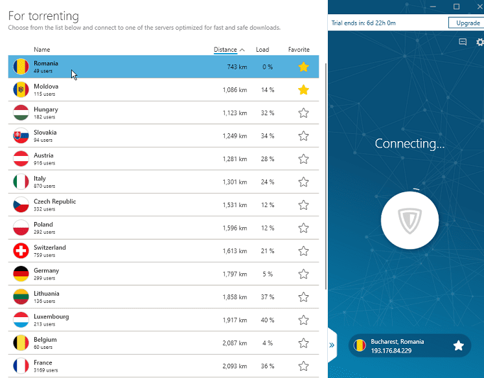
Task: Maximize the VPN window
Action: pyautogui.click(x=457, y=6)
